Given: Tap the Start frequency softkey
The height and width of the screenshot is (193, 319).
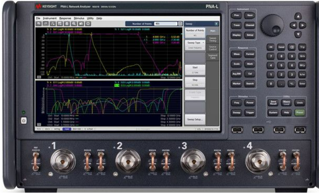Looking at the screenshot, I should [195, 70].
